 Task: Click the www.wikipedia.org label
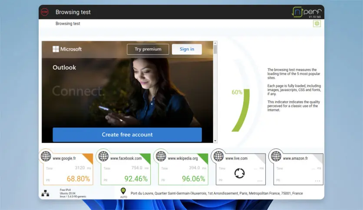[183, 158]
